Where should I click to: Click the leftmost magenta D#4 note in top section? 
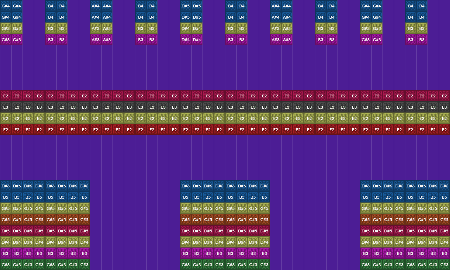coord(186,40)
